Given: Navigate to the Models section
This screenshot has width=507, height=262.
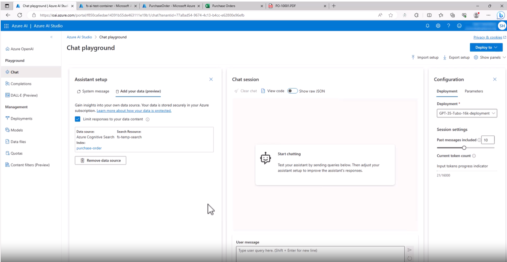Looking at the screenshot, I should click(x=16, y=130).
